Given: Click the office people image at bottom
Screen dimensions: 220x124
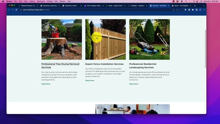Looking at the screenshot, I should pyautogui.click(x=133, y=109).
